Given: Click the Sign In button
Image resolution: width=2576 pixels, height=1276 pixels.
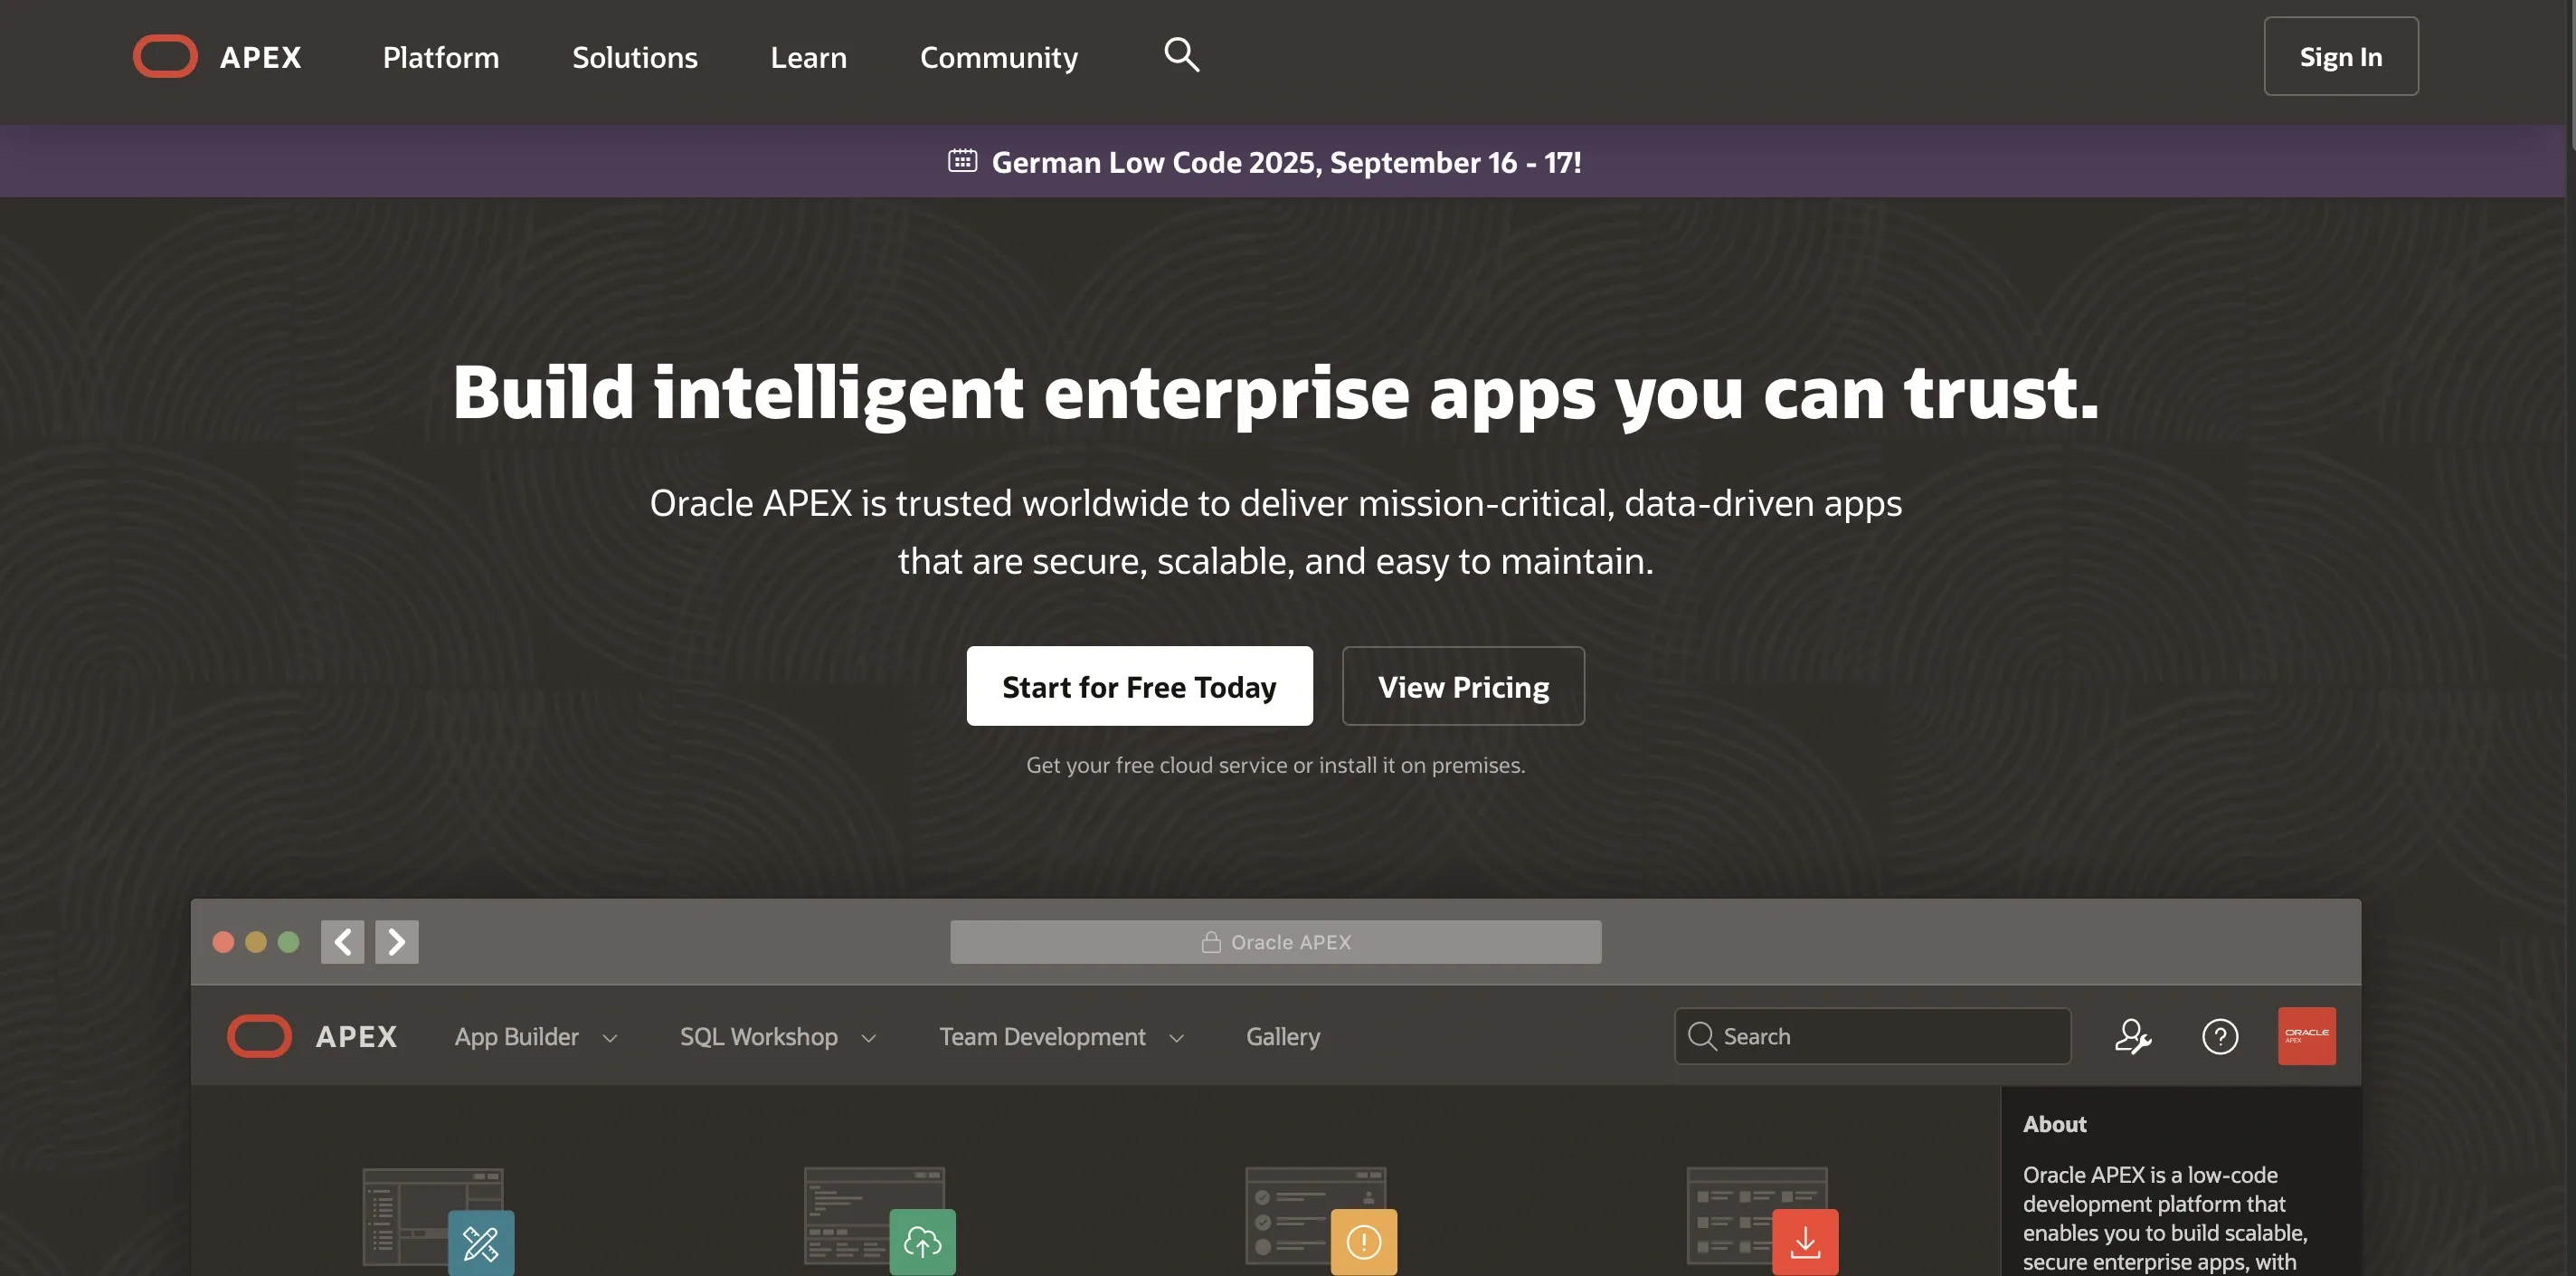Looking at the screenshot, I should [x=2340, y=56].
